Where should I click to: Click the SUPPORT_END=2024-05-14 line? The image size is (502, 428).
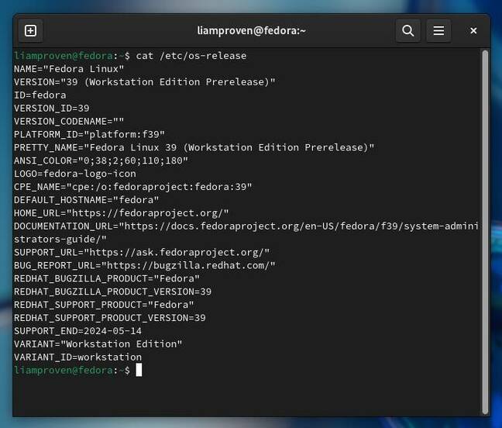[x=77, y=331]
